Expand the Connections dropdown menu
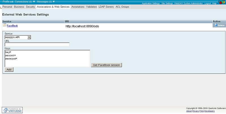Viewport: 226px width, 114px height. 25,2
